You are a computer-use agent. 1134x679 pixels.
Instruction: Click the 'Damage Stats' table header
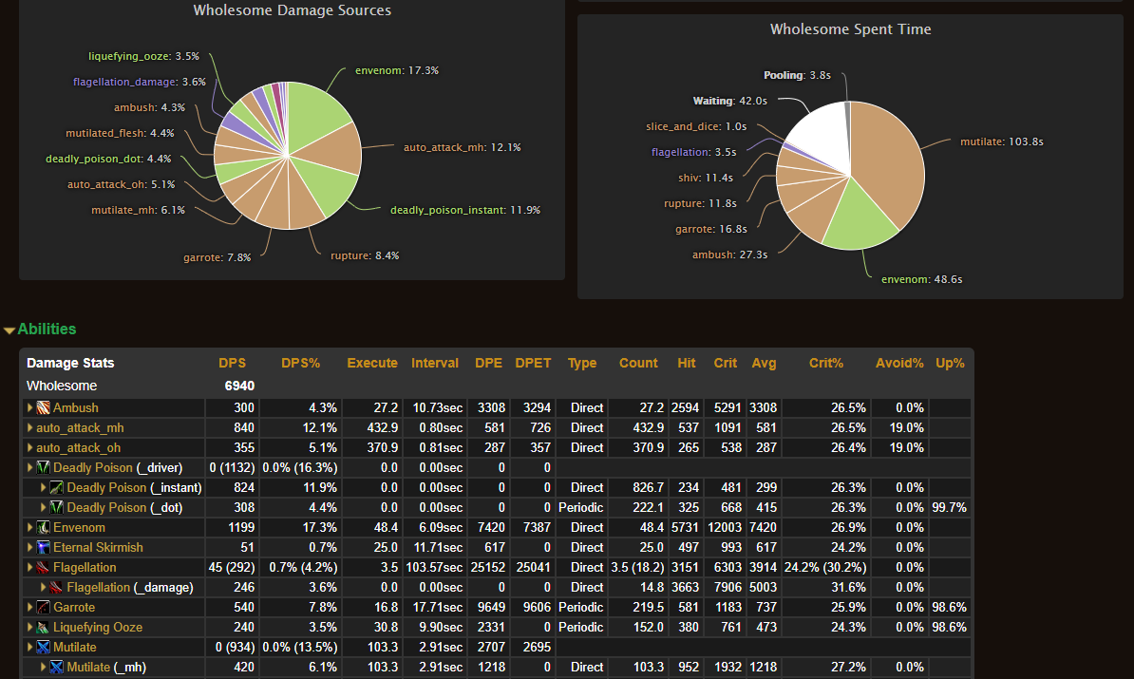(x=70, y=363)
